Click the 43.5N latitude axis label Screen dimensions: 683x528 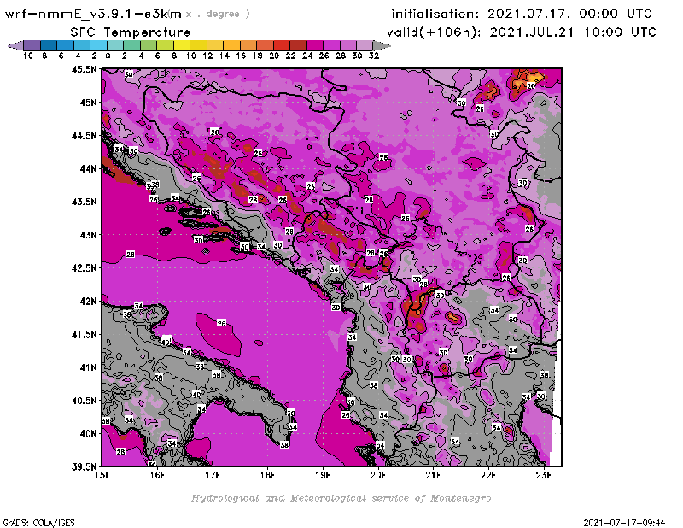(84, 202)
